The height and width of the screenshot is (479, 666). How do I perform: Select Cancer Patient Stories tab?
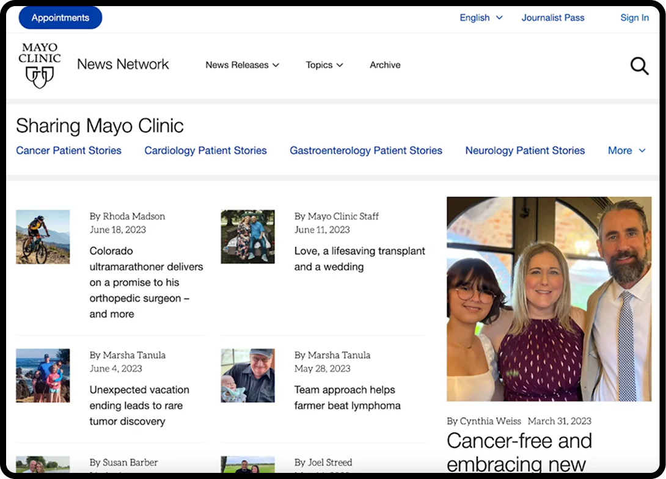69,150
